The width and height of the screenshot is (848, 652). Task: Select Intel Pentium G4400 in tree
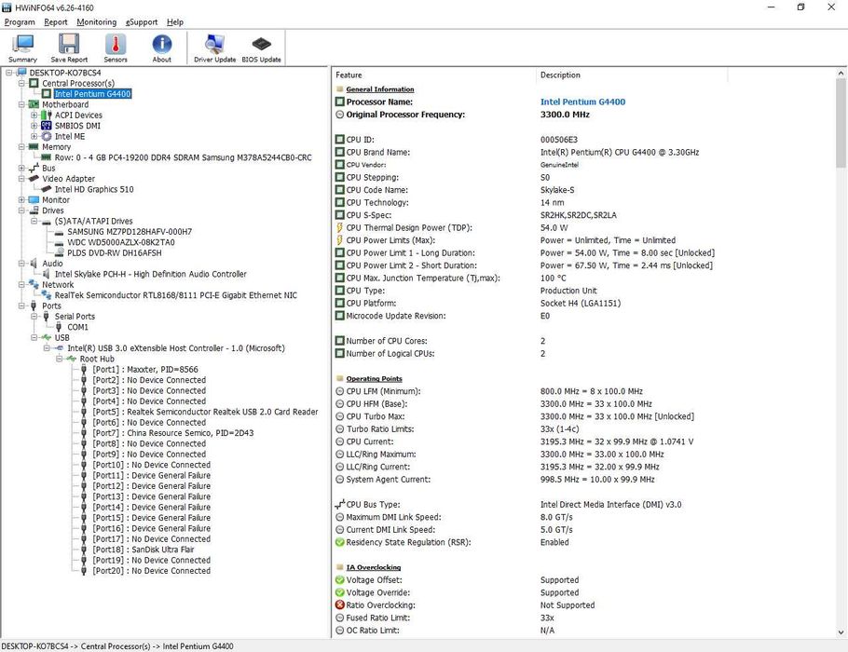92,94
